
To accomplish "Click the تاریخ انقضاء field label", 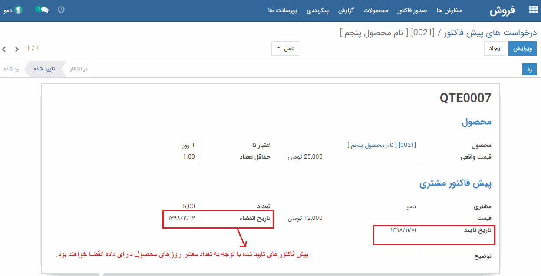I will (255, 218).
